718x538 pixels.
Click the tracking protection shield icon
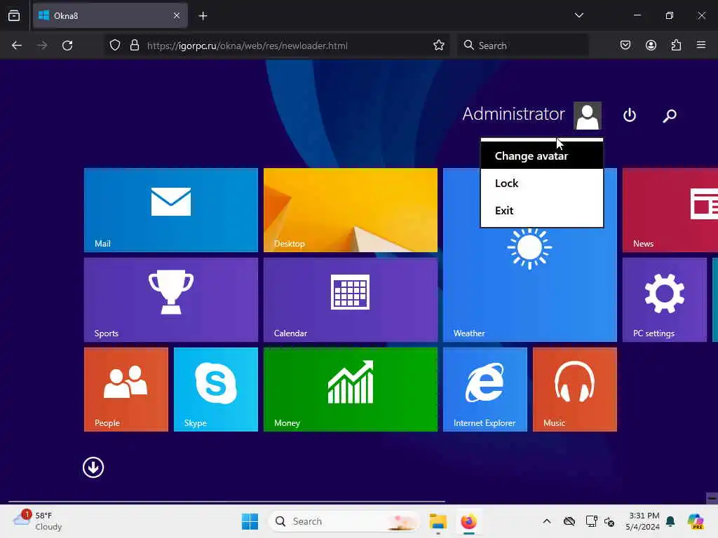[115, 46]
